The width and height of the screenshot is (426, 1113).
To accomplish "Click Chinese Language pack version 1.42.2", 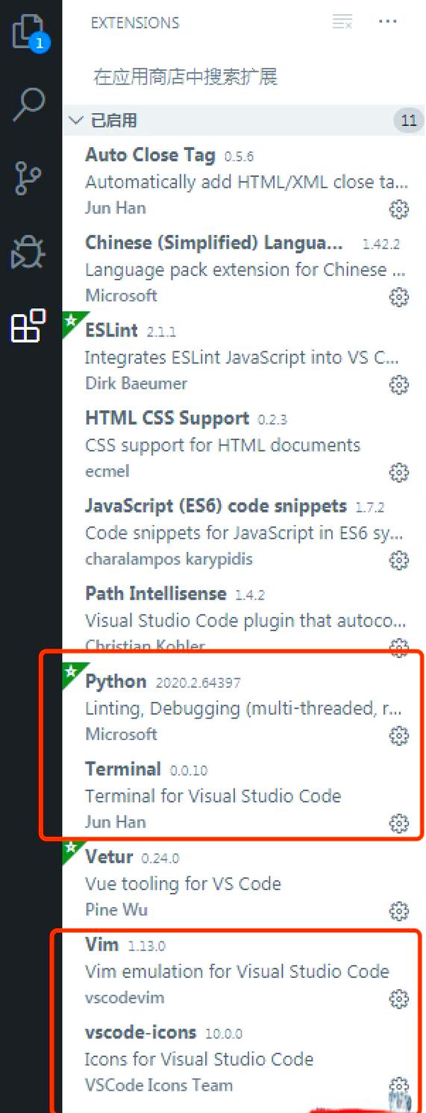I will 381,244.
